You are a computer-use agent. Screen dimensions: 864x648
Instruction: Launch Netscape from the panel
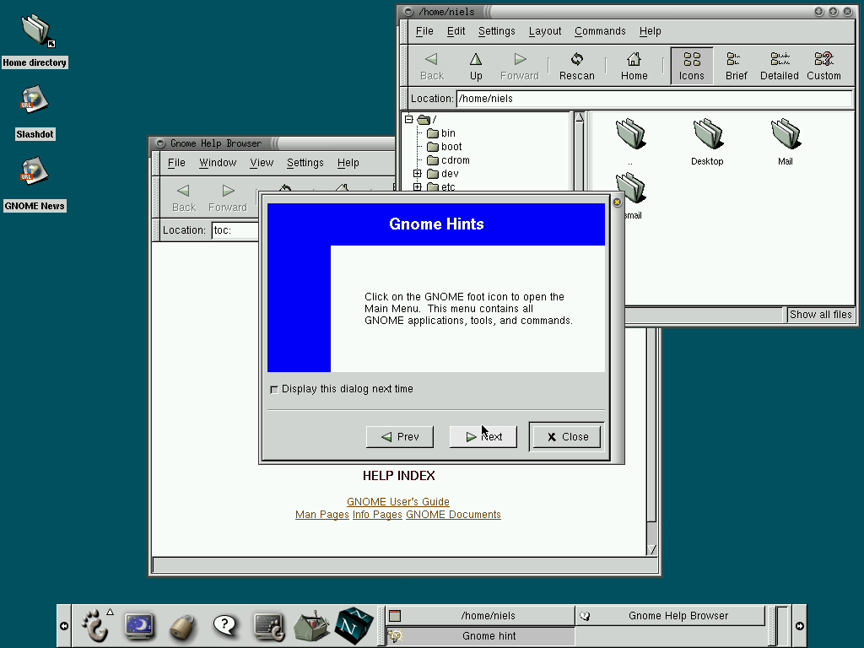coord(354,625)
